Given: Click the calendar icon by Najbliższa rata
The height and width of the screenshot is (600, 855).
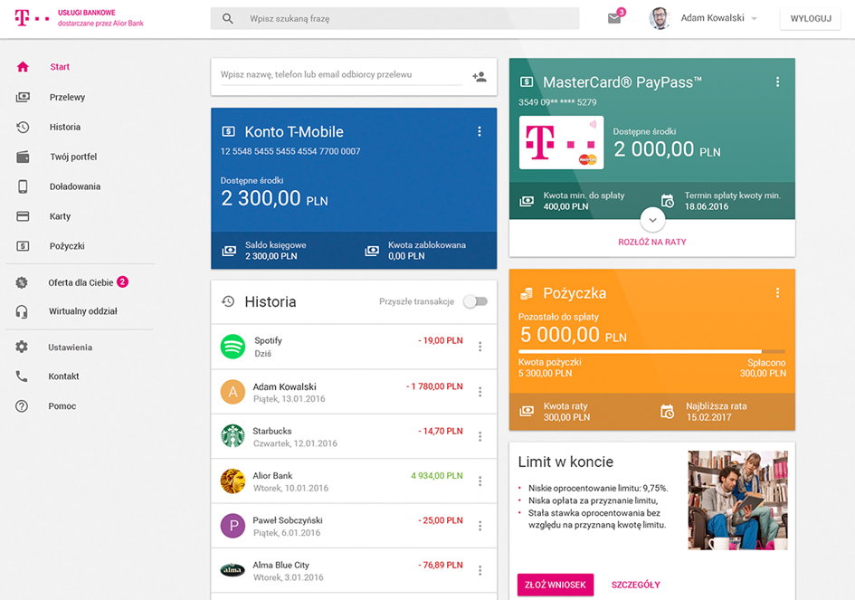Looking at the screenshot, I should 668,412.
